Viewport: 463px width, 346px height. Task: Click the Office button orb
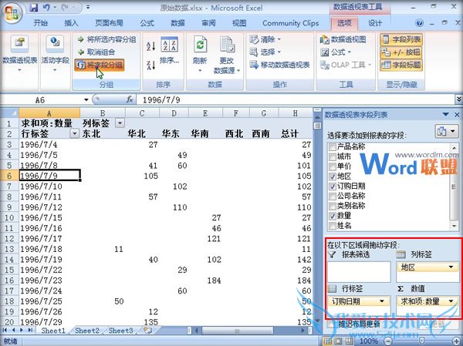click(x=12, y=12)
